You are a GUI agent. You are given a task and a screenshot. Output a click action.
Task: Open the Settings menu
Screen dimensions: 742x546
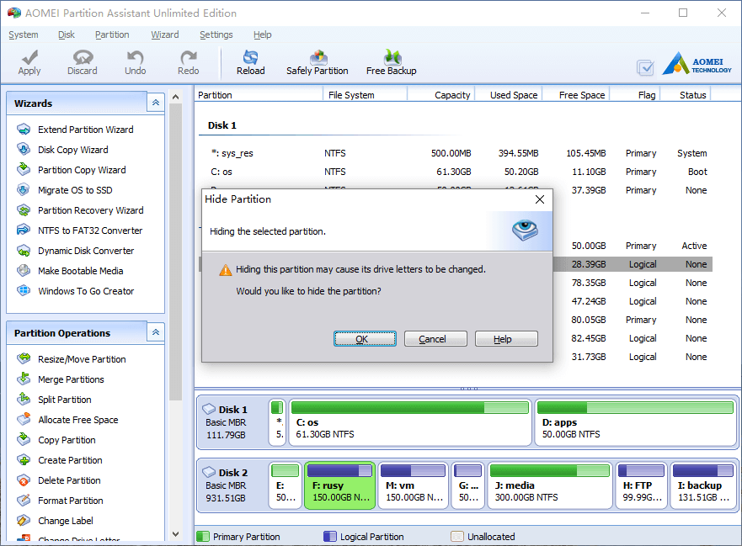click(216, 34)
